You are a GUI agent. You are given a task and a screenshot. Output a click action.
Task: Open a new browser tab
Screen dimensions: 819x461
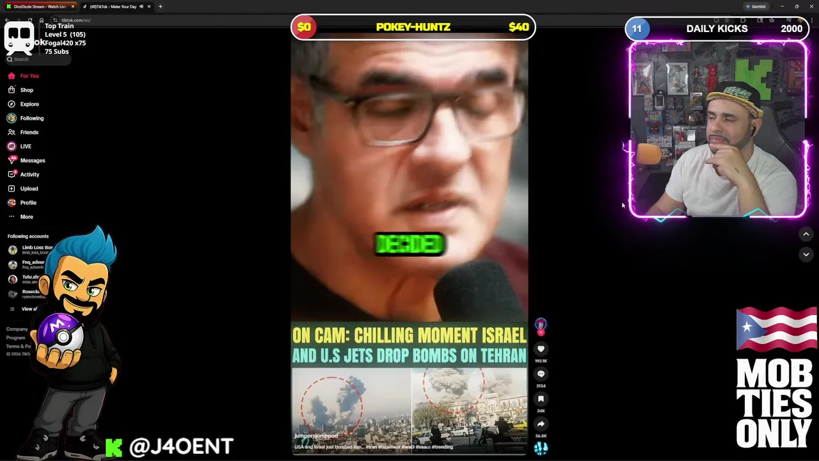point(160,6)
